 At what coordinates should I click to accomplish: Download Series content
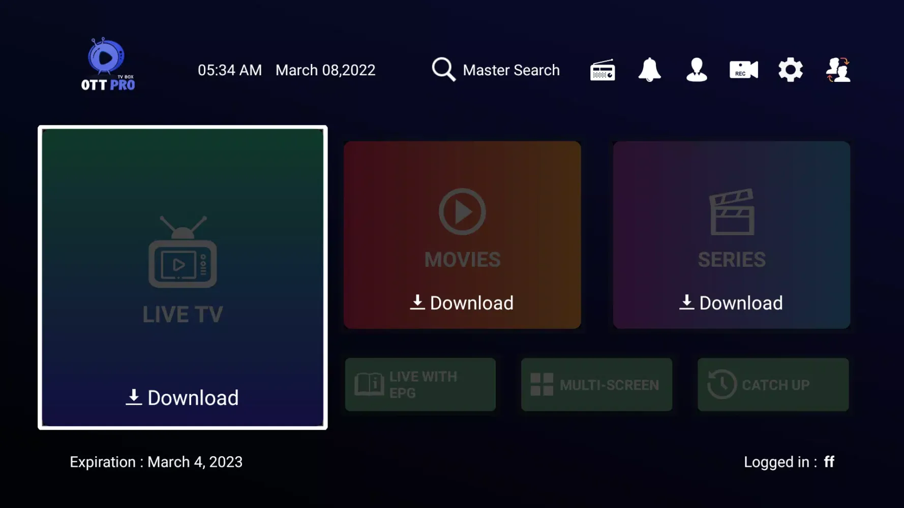coord(731,303)
